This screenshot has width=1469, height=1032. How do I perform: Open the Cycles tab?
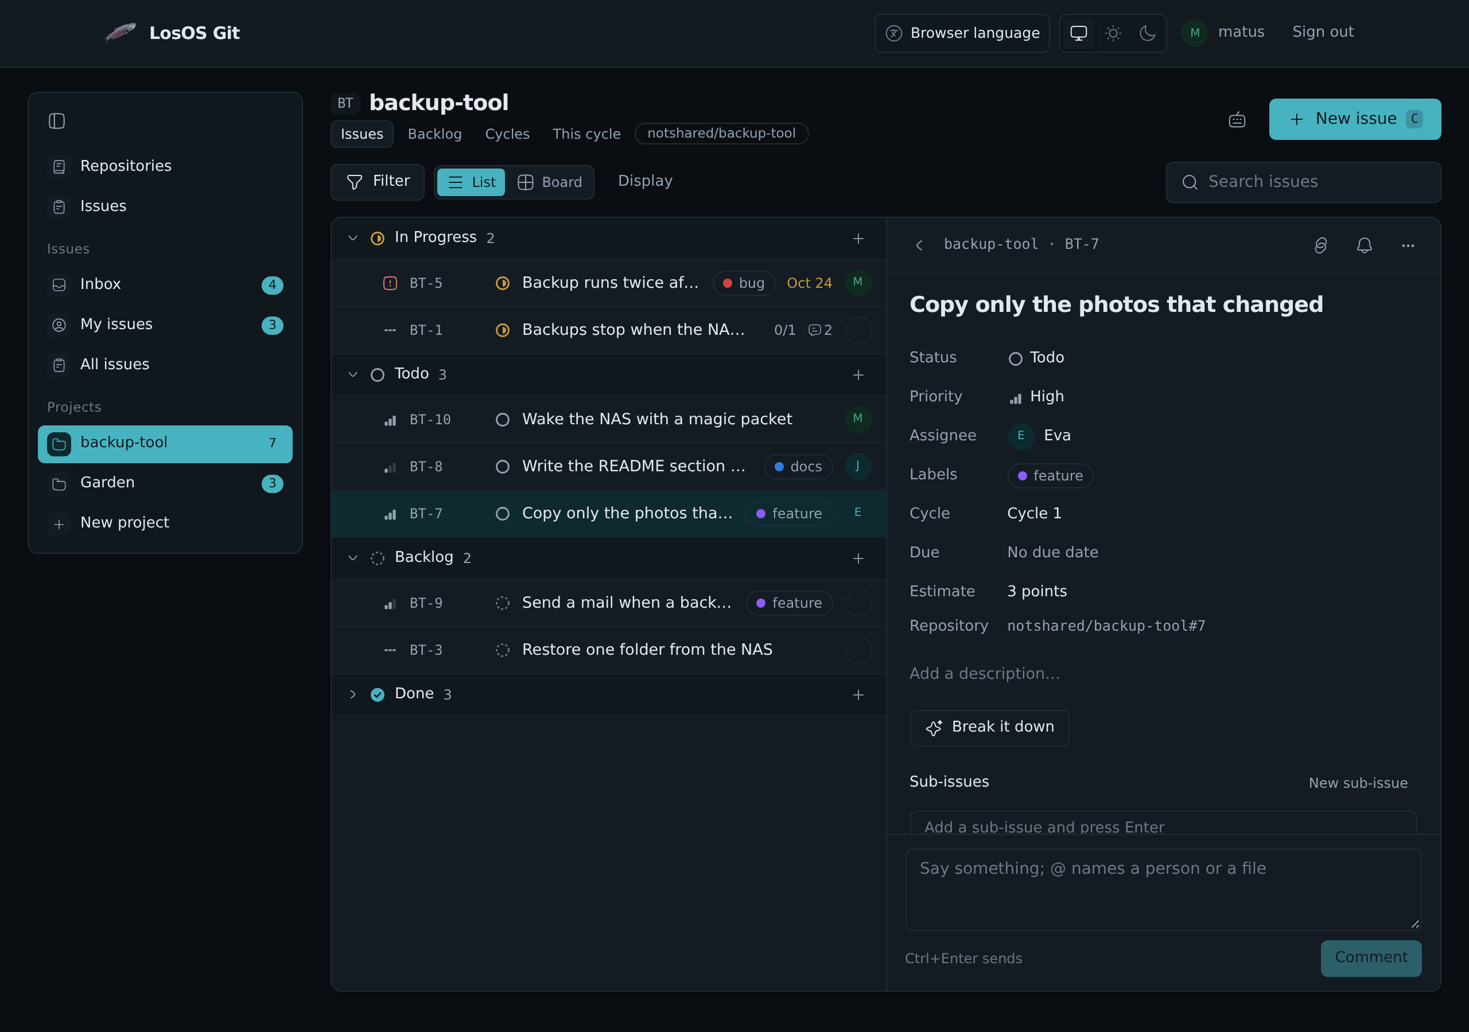click(x=507, y=134)
